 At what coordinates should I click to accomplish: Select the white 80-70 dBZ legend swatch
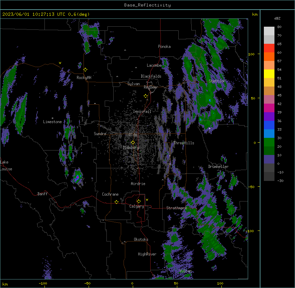(x=269, y=31)
